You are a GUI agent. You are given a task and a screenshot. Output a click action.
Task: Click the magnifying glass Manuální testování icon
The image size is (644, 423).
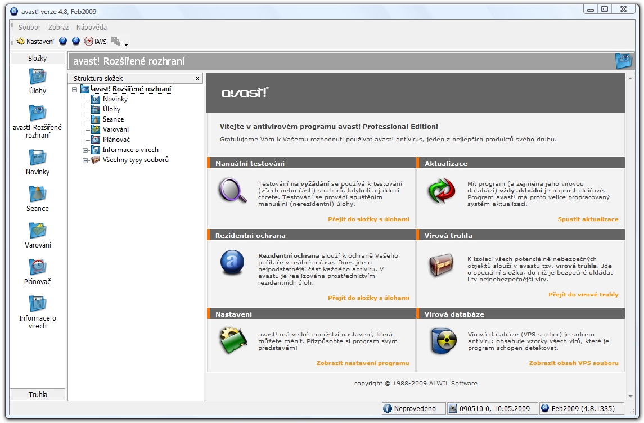pos(232,190)
